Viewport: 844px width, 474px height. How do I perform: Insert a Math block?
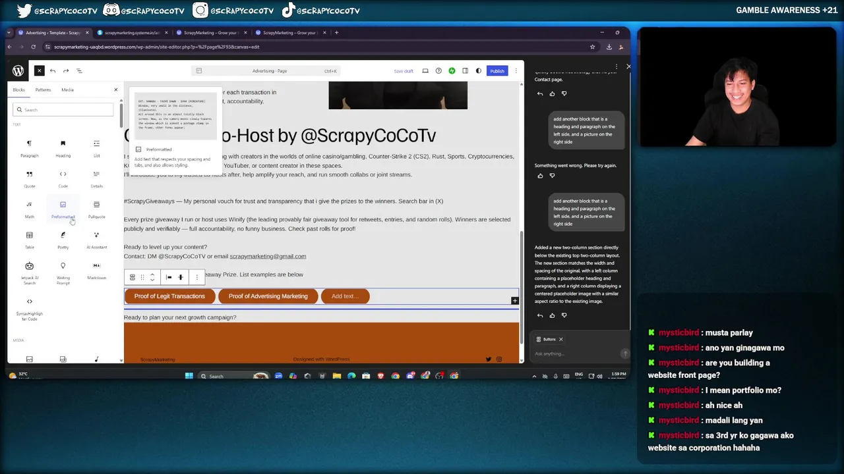29,209
